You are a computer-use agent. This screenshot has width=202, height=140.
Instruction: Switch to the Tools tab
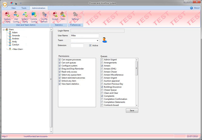coord(24,8)
